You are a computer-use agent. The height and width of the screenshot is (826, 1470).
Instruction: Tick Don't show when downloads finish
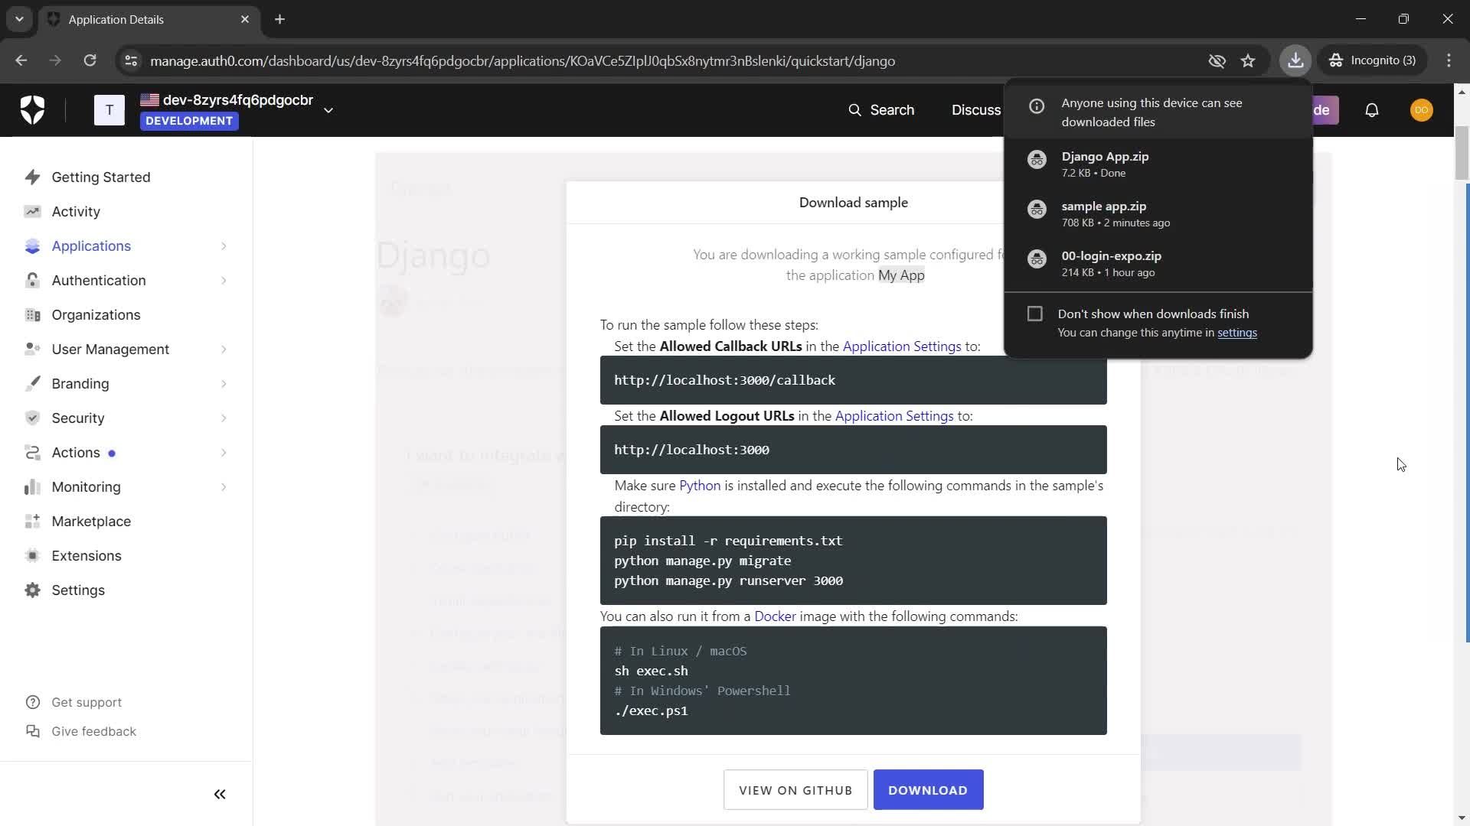(1035, 314)
